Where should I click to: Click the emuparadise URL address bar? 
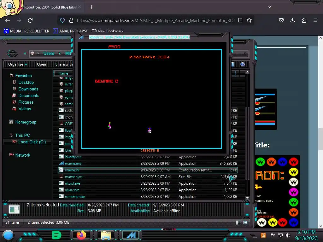(156, 20)
